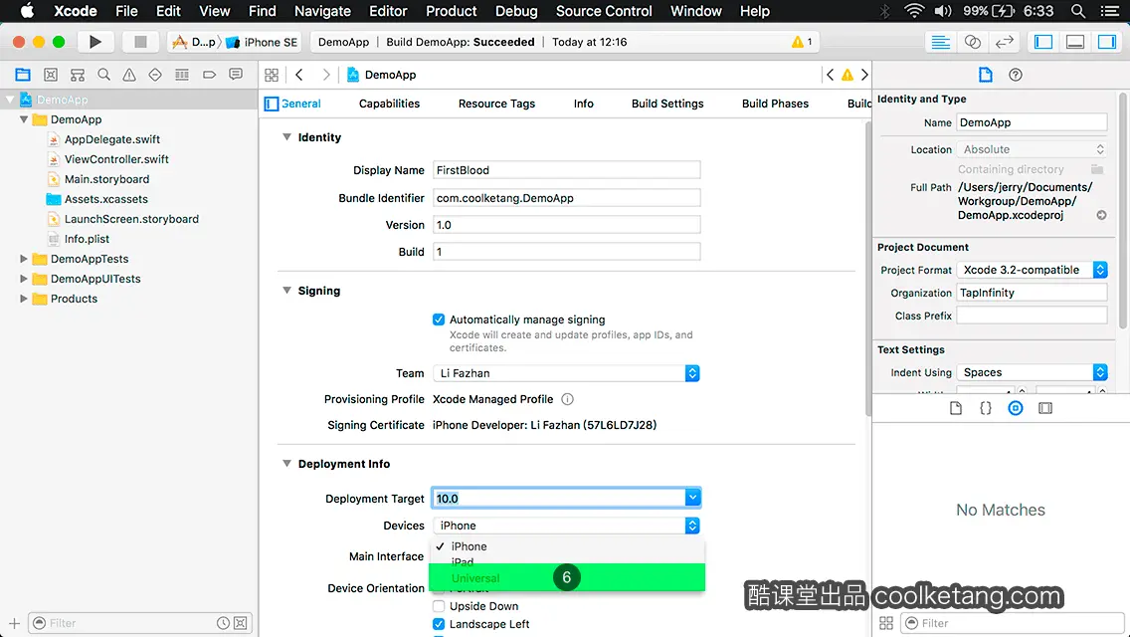Toggle Automatically manage signing
Image resolution: width=1130 pixels, height=637 pixels.
pyautogui.click(x=438, y=319)
